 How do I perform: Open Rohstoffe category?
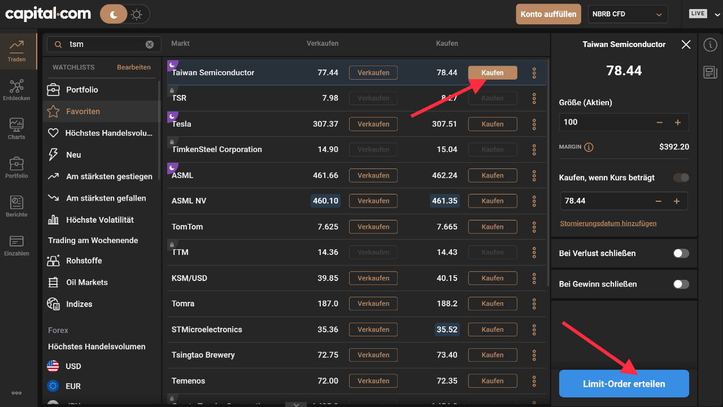point(102,261)
